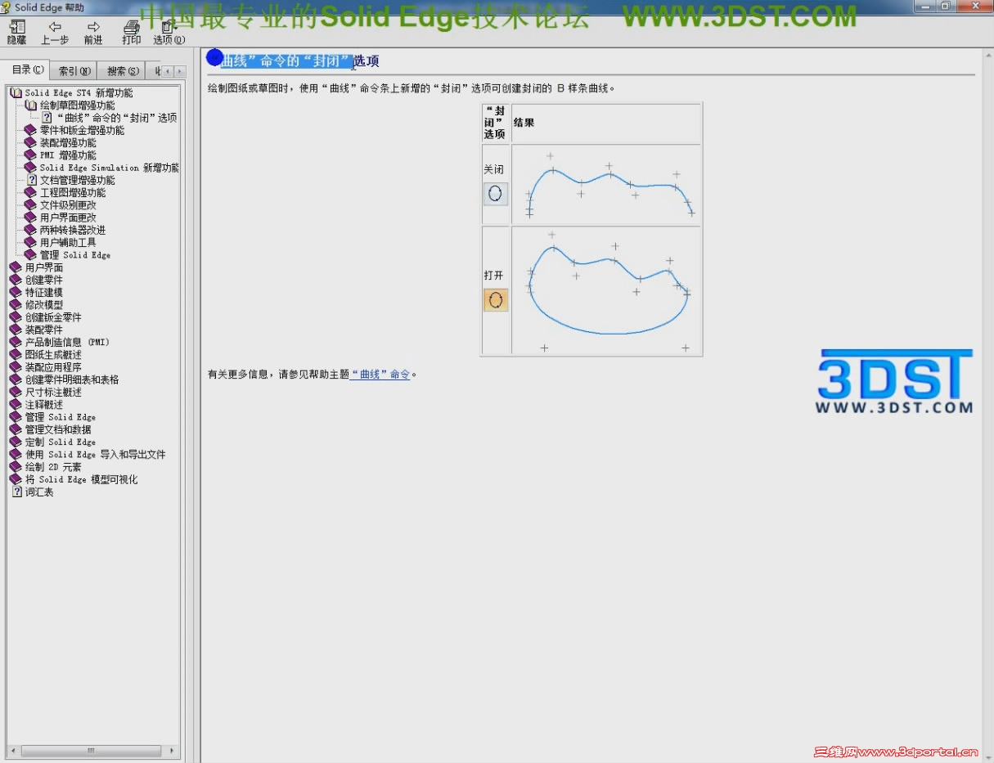Select 装配应用程序 in the contents tree

coord(53,367)
